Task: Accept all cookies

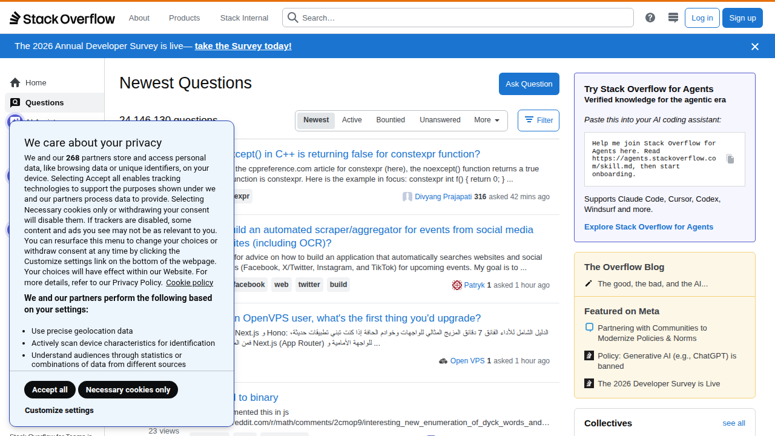Action: [x=50, y=390]
